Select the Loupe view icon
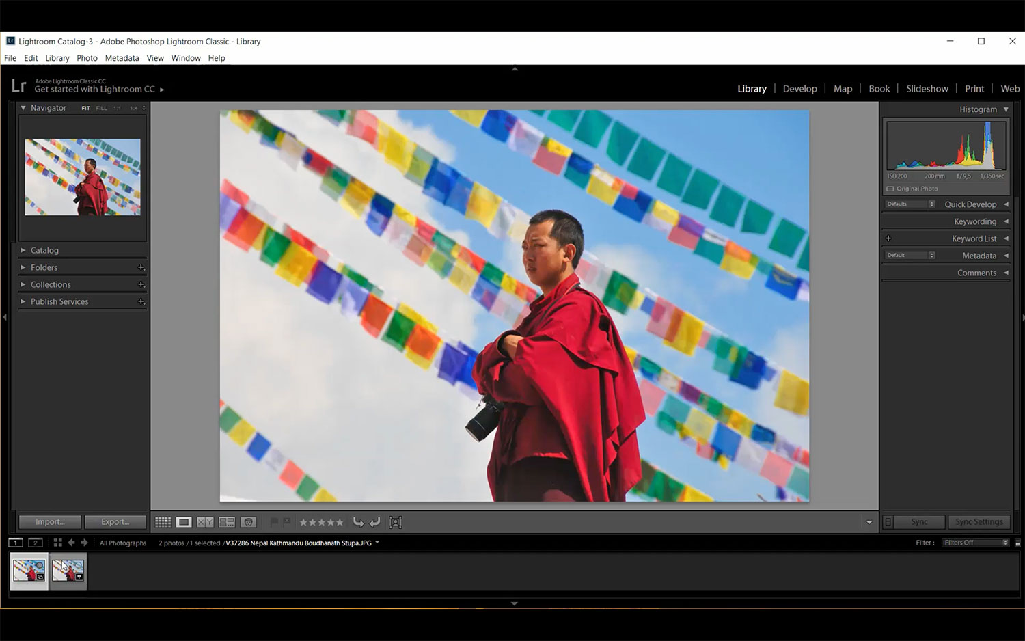The height and width of the screenshot is (641, 1025). tap(184, 522)
